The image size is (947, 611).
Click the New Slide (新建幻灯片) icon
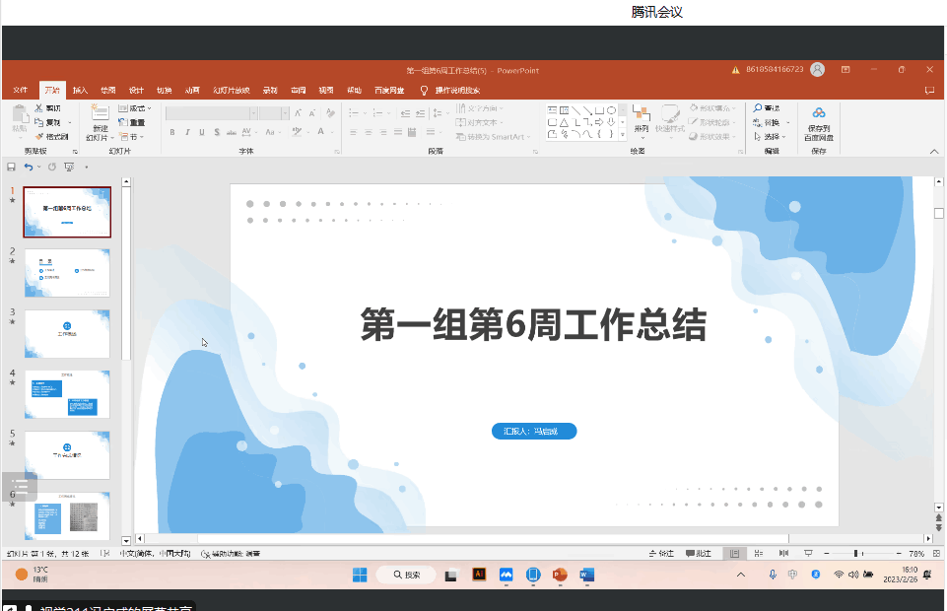point(100,113)
